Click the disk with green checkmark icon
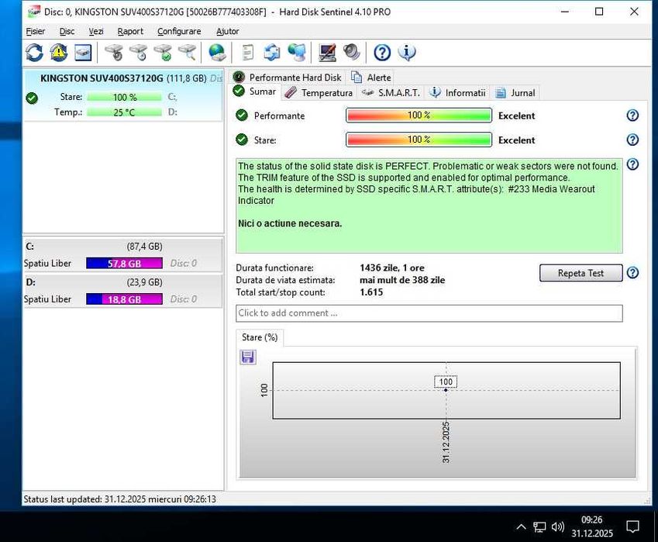Screen dimensions: 658x542 click(163, 53)
